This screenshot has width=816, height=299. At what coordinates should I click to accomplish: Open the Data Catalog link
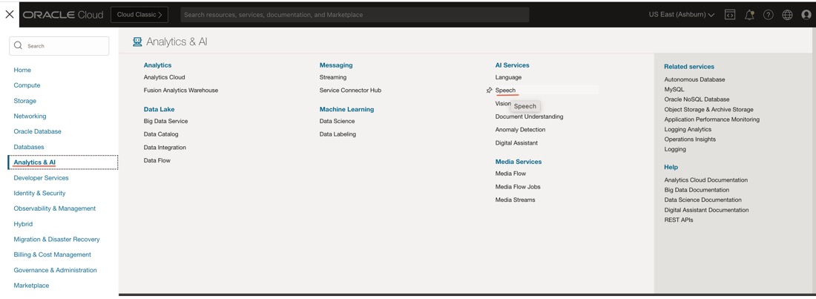(161, 134)
